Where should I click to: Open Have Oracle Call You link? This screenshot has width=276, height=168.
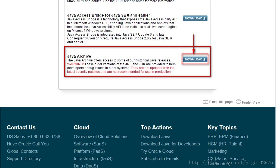point(28,144)
